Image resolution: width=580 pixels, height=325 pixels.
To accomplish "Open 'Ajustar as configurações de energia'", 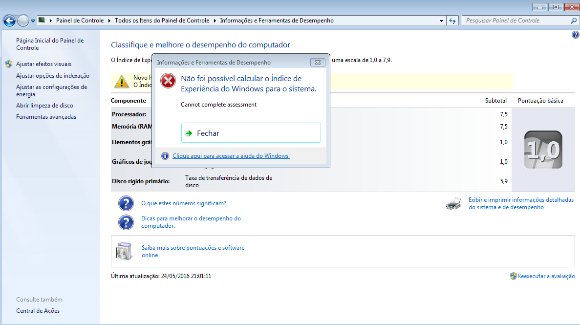I will pyautogui.click(x=51, y=91).
